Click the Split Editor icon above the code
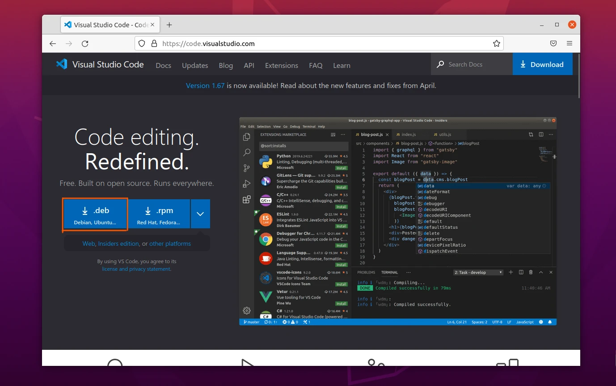The image size is (616, 386). [541, 134]
